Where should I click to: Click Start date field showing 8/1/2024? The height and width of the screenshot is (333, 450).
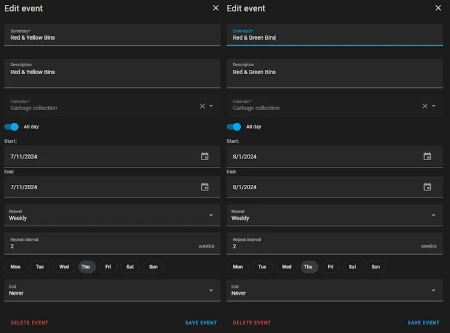coord(334,157)
